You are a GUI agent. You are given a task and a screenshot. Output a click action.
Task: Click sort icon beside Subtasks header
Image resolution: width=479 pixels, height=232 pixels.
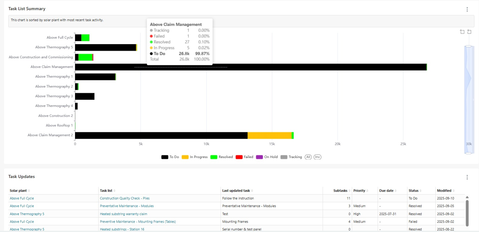coord(349,191)
